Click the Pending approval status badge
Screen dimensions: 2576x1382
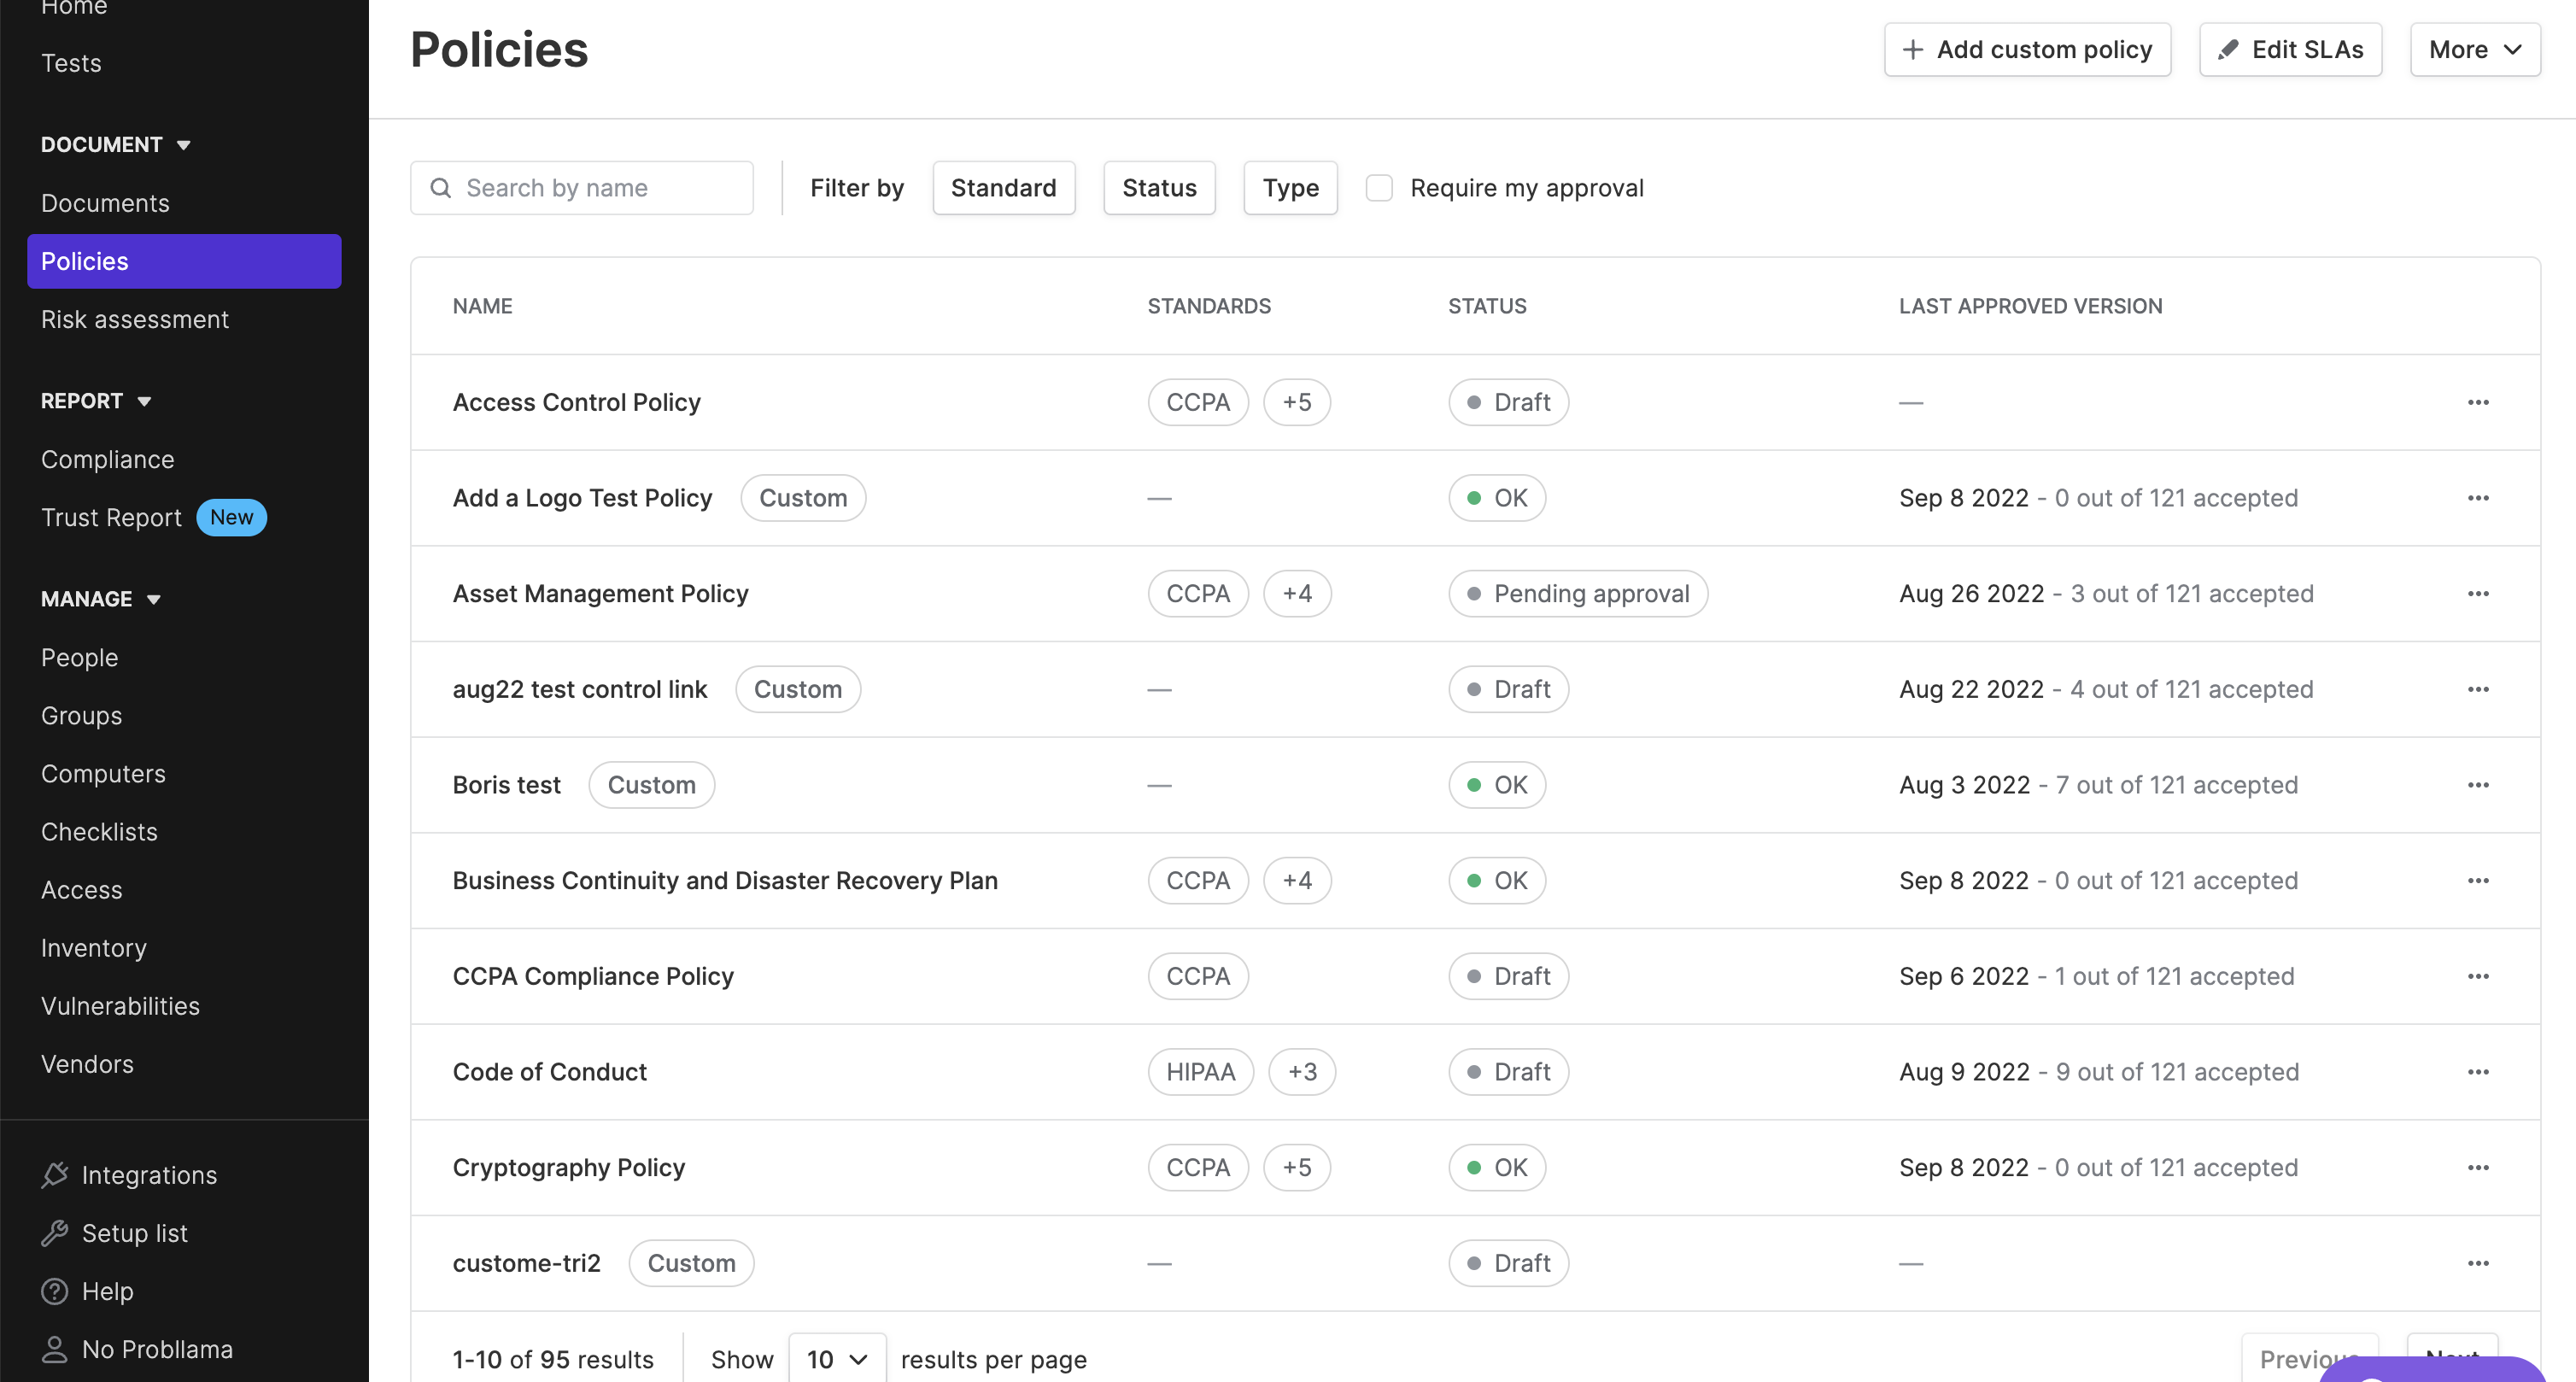(x=1577, y=594)
